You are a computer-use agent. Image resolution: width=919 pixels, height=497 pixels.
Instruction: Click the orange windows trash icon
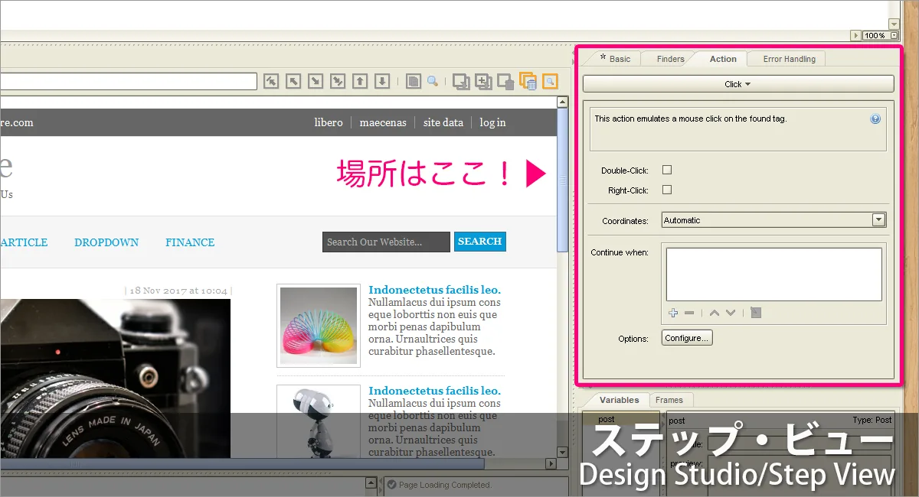[528, 81]
